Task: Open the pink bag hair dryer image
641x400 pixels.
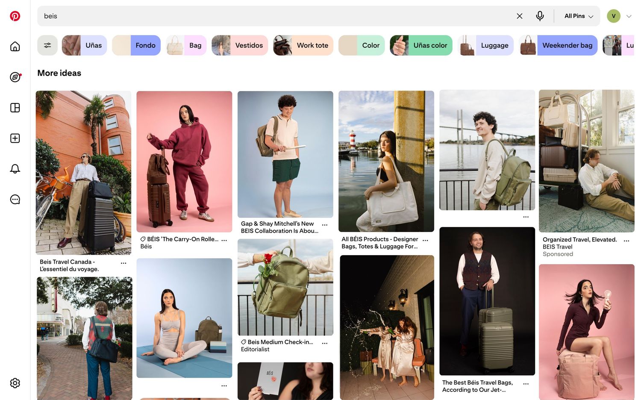Action: point(587,332)
